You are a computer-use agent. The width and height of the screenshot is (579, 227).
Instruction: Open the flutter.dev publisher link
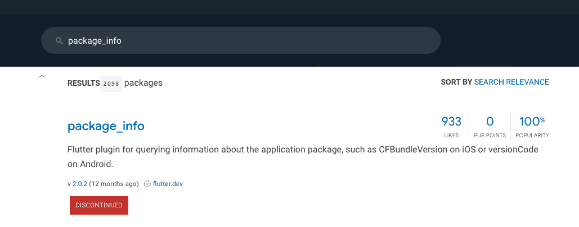point(168,184)
